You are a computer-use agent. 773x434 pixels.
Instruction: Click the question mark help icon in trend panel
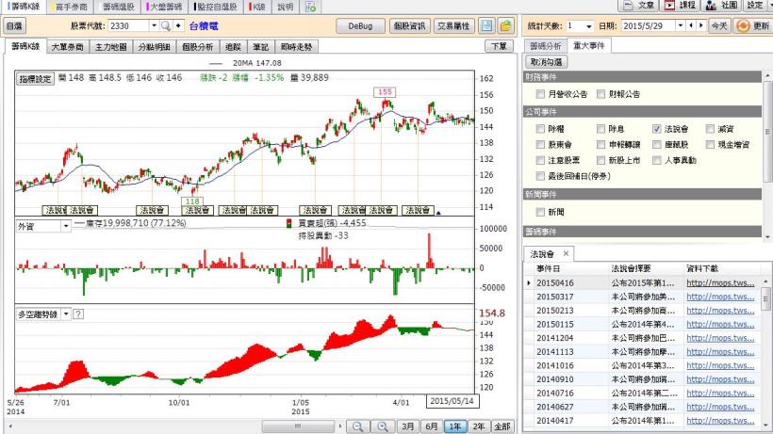[78, 313]
